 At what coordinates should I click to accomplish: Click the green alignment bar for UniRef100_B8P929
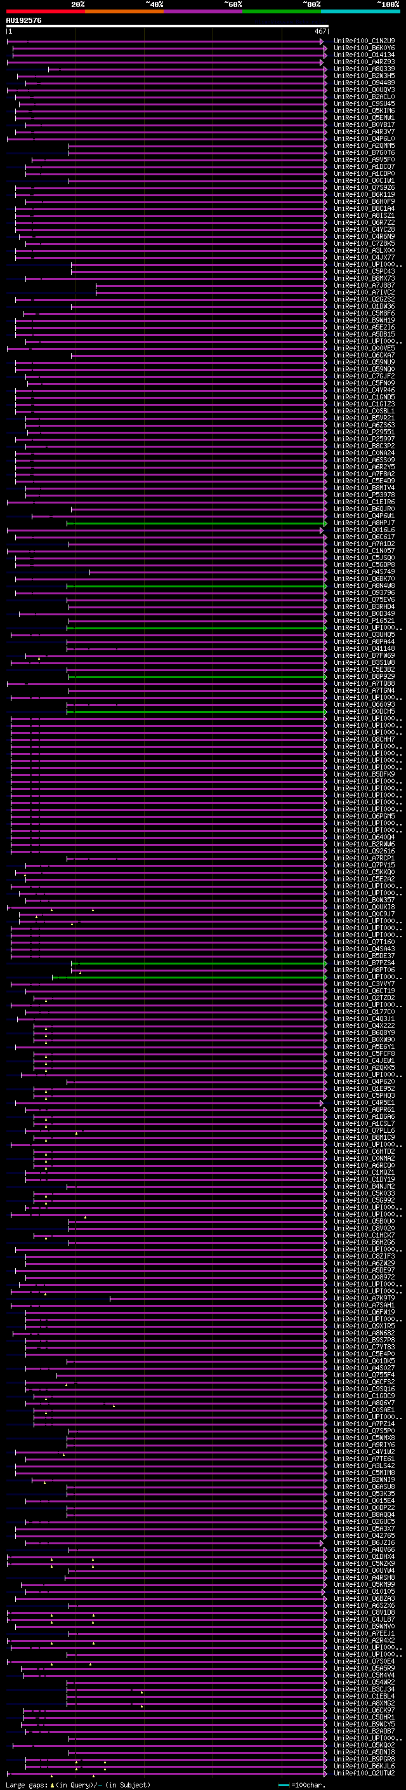197,677
